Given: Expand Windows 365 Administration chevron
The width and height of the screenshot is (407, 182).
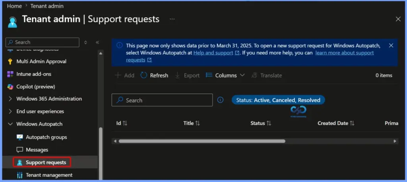Looking at the screenshot, I should tap(10, 99).
